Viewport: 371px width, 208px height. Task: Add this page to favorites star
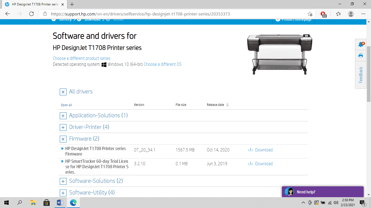[310, 14]
